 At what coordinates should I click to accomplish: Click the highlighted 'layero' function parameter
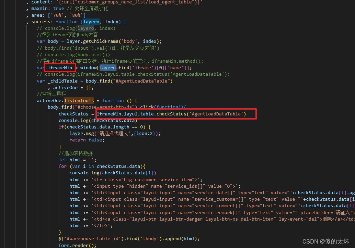coord(91,22)
